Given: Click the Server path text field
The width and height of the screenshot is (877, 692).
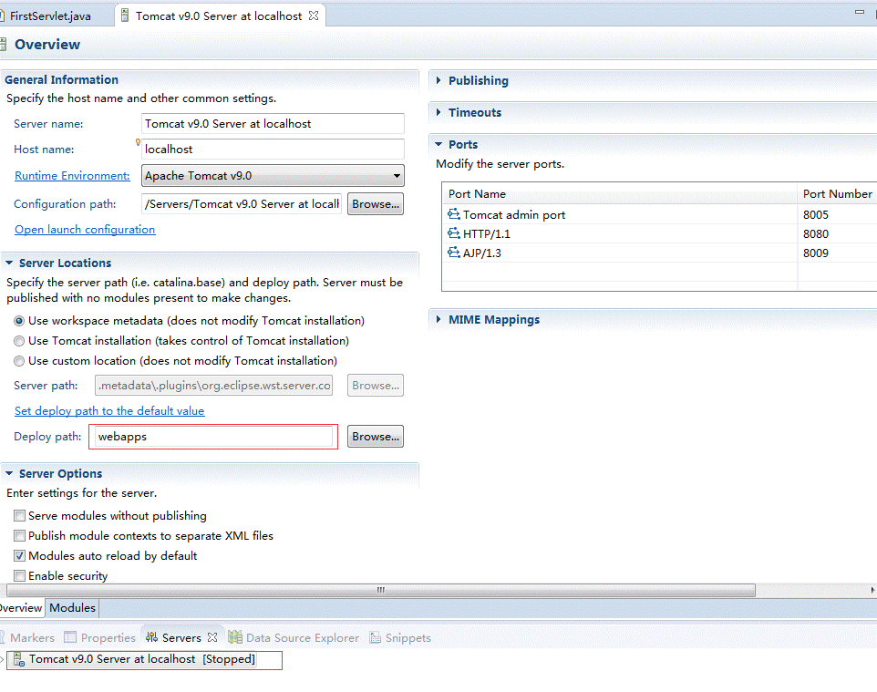Looking at the screenshot, I should click(x=214, y=386).
